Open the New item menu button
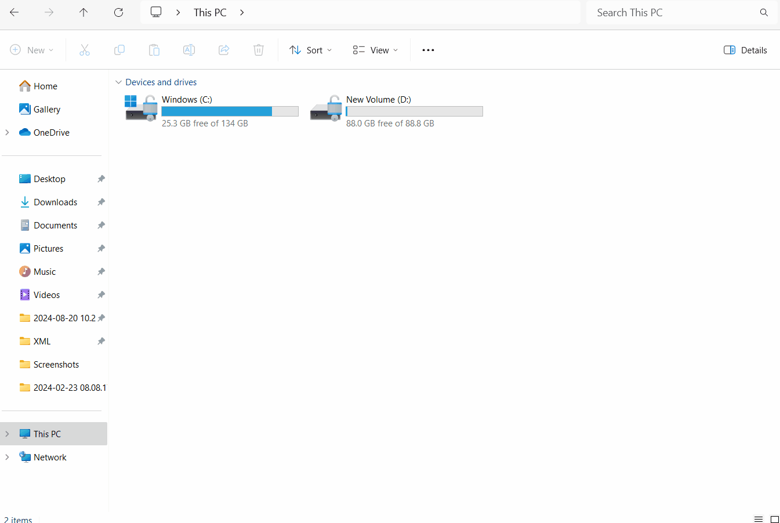 point(32,50)
